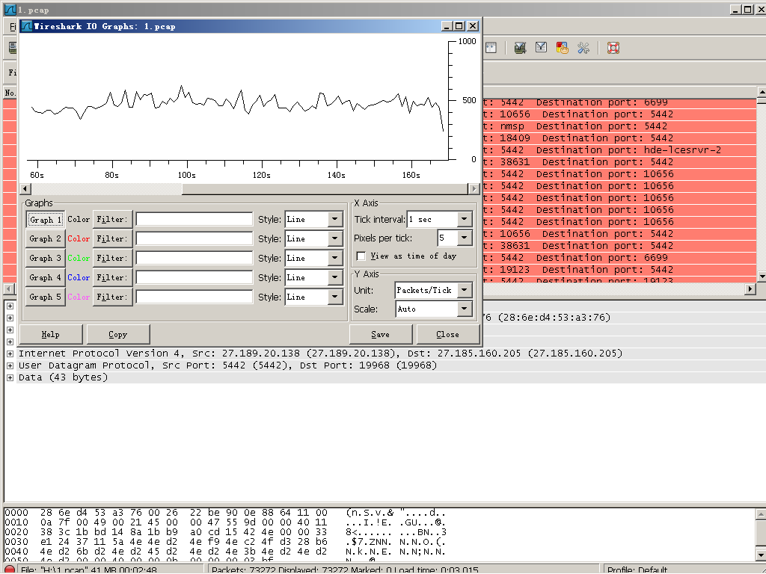766x574 pixels.
Task: Click the graph scrollbar right arrow
Action: [x=474, y=189]
